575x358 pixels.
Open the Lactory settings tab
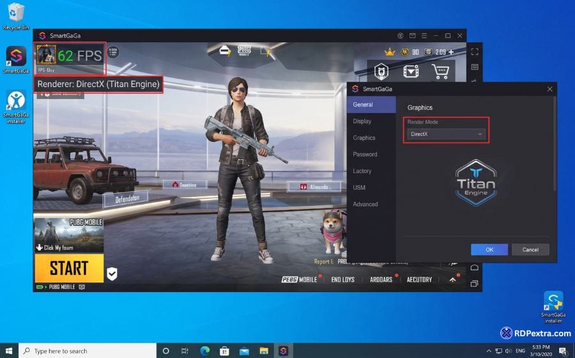371,171
